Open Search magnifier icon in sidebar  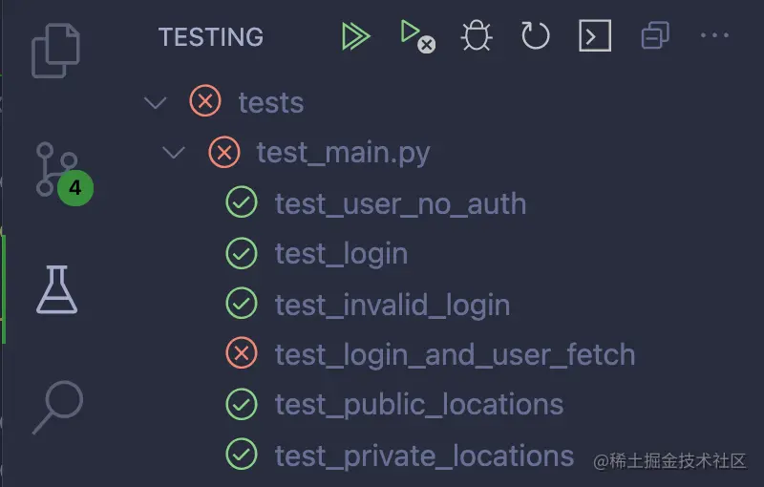[x=55, y=408]
